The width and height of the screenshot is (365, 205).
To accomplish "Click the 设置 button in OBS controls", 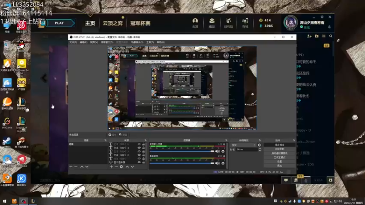I will [280, 162].
